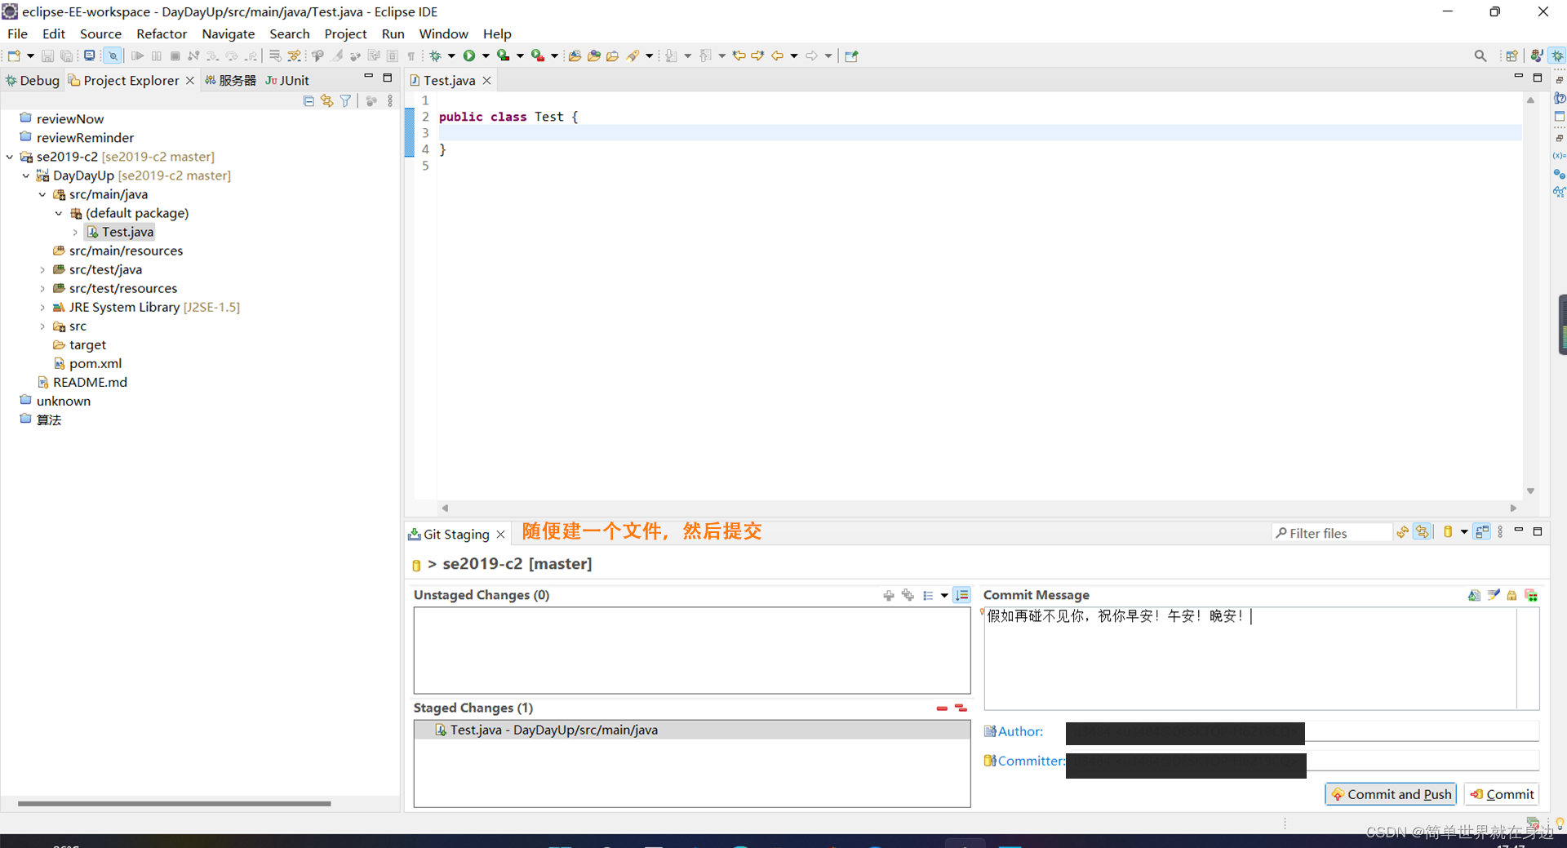
Task: Click the Refresh icon in Git Staging toolbar
Action: 1403,531
